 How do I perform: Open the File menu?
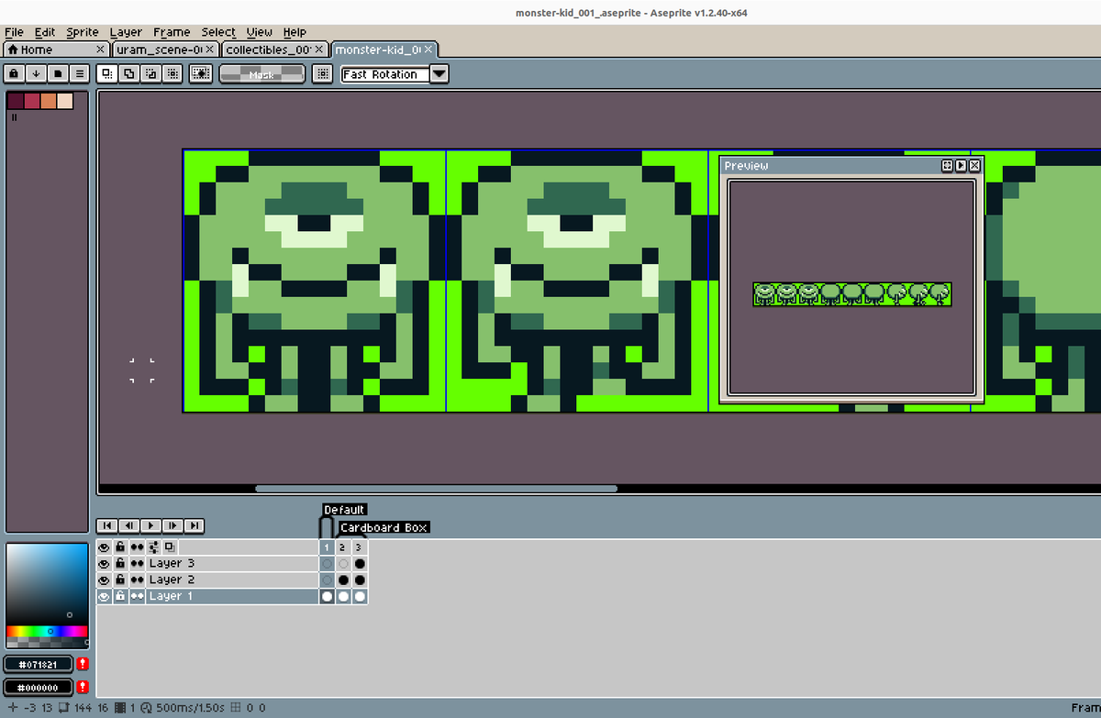point(14,32)
